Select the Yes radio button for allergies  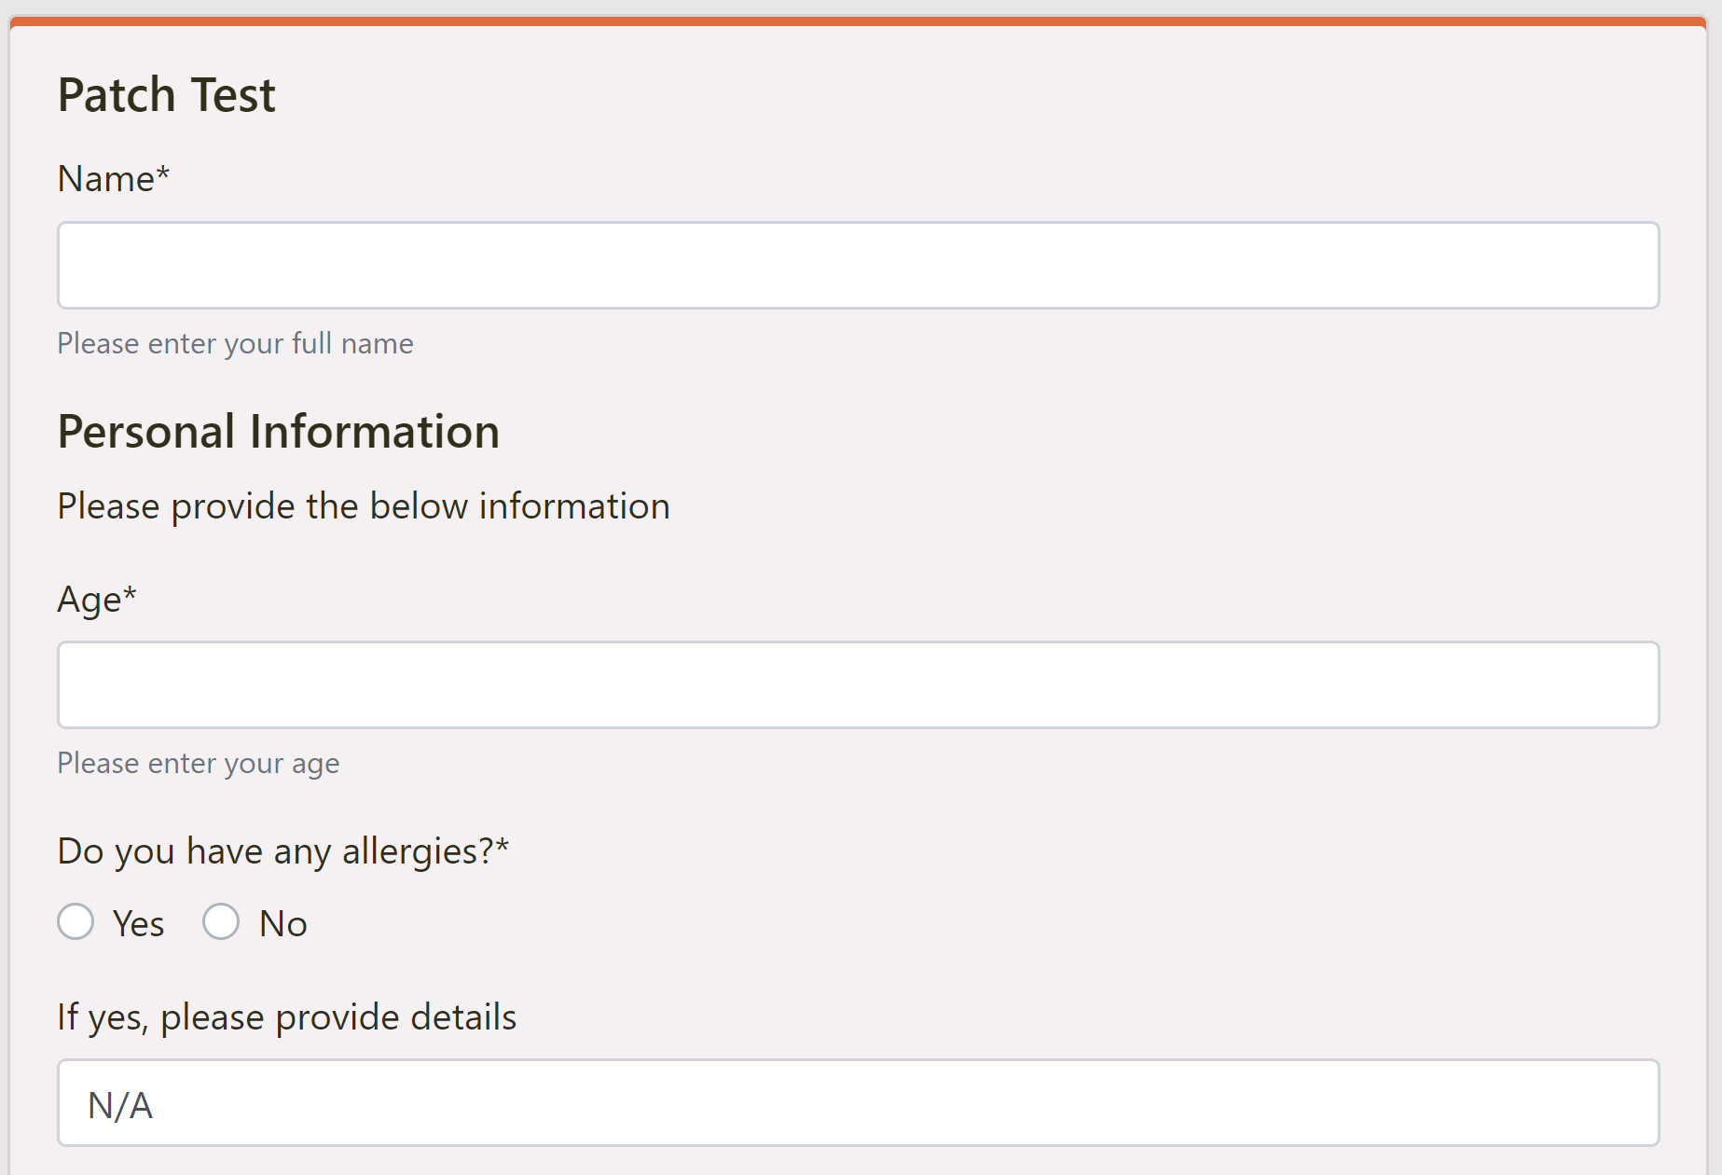tap(76, 922)
